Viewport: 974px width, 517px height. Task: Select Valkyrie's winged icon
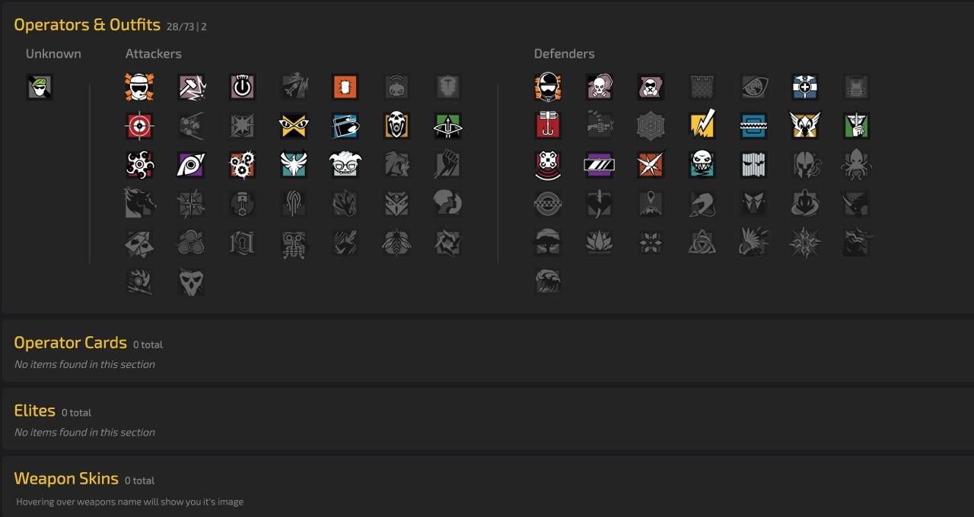805,126
